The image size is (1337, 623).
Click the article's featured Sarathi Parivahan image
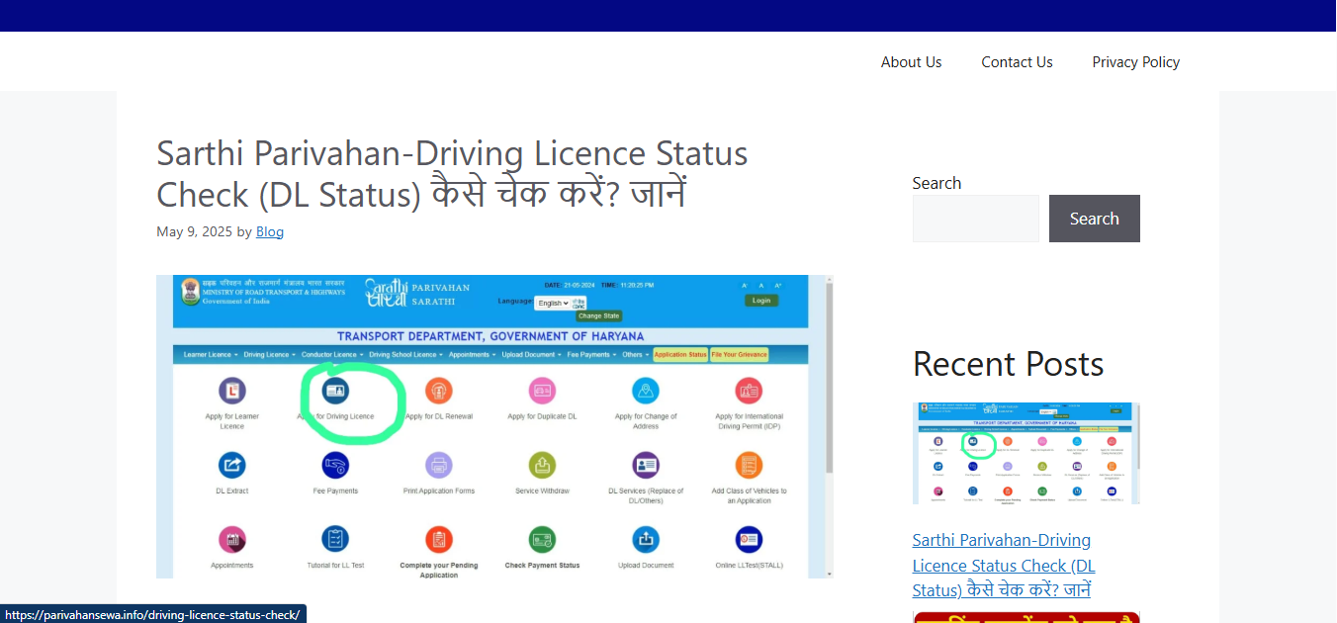(x=494, y=426)
